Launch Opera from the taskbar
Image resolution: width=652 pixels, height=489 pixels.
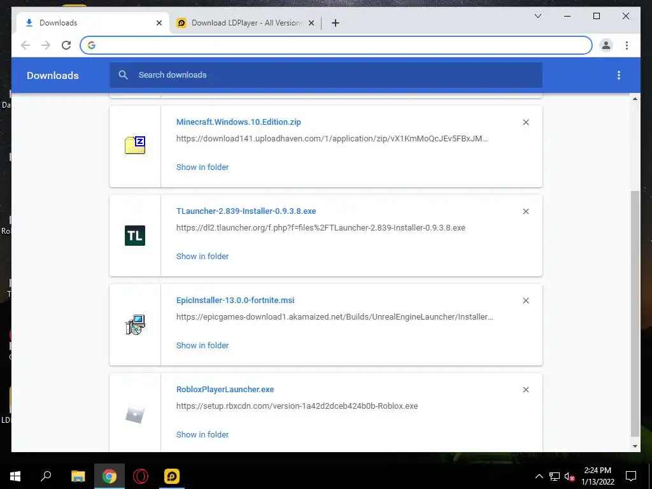141,476
